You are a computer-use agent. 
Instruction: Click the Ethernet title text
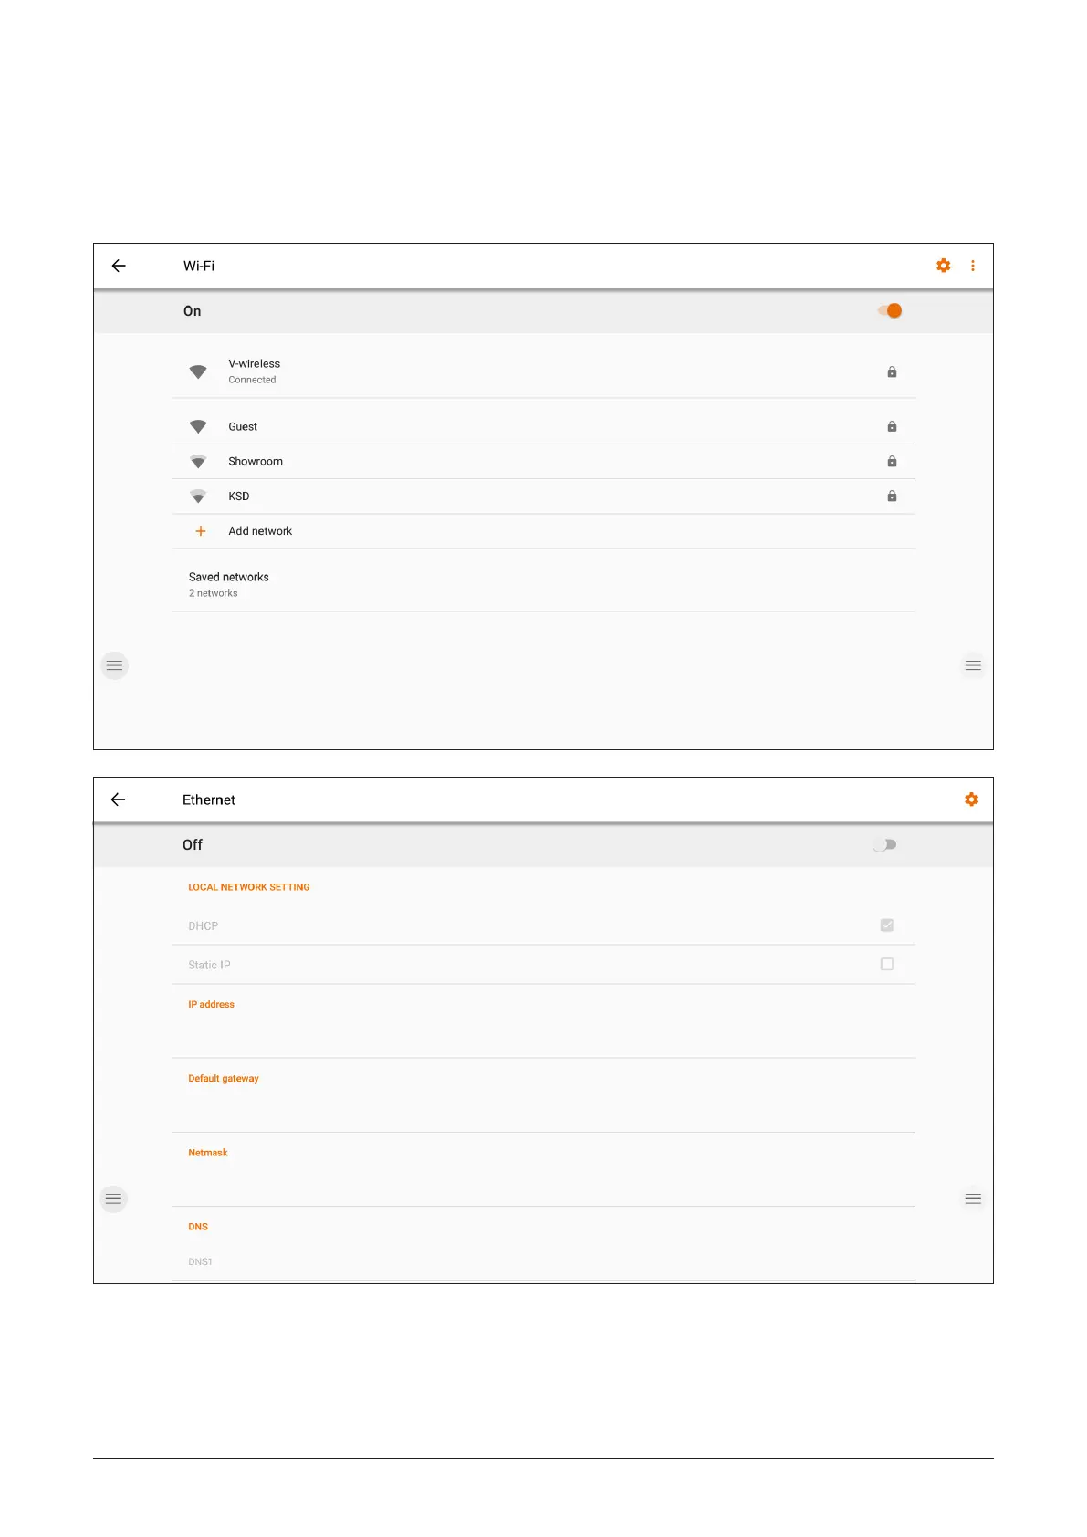[x=209, y=800]
